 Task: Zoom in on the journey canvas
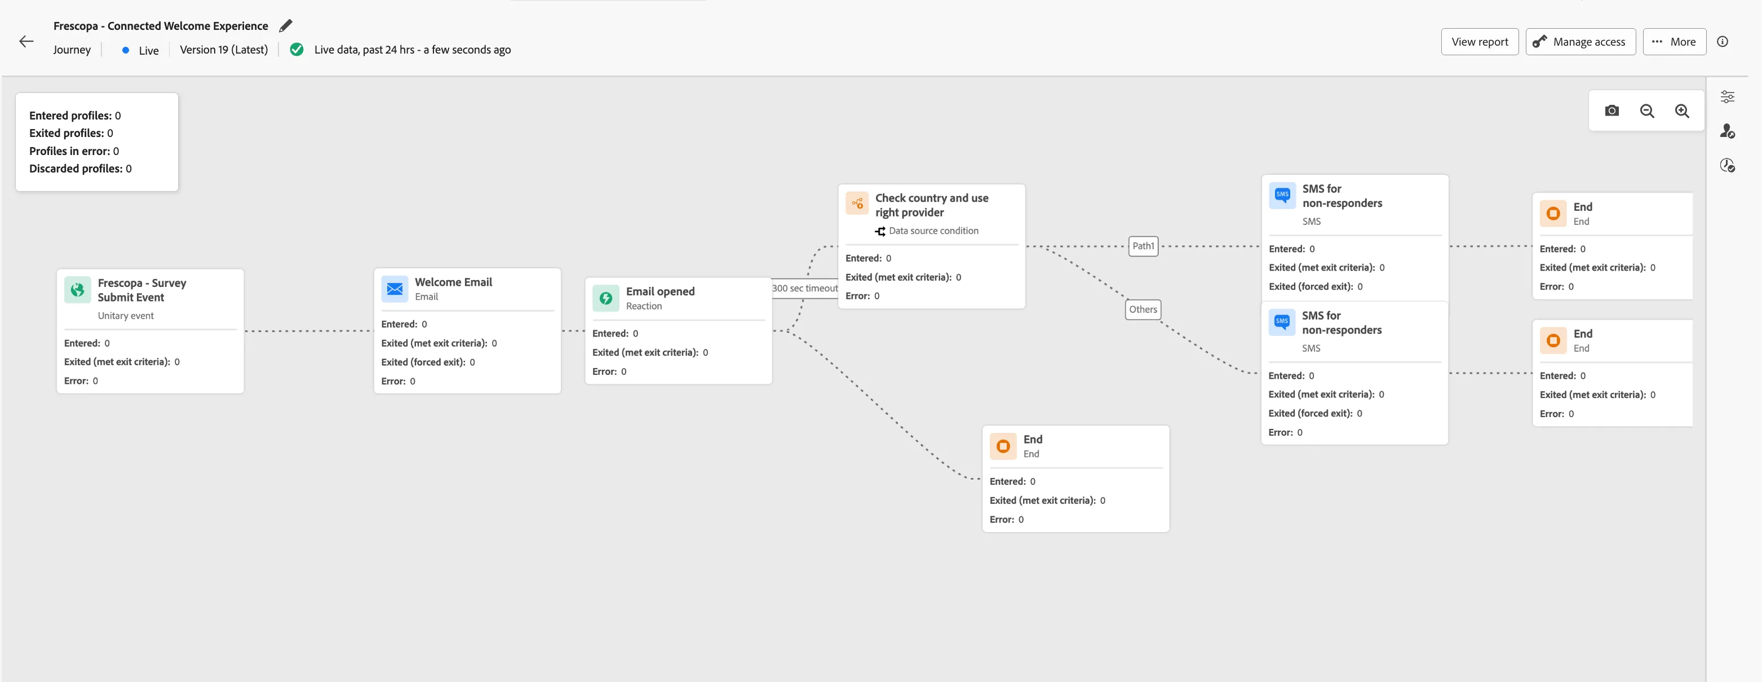coord(1682,111)
